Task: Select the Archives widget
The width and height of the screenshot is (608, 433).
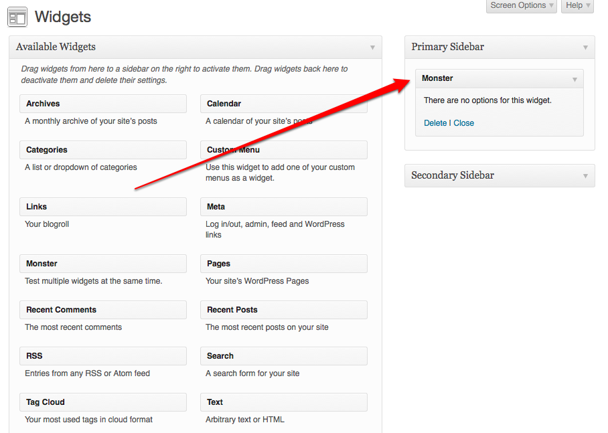Action: (x=103, y=104)
